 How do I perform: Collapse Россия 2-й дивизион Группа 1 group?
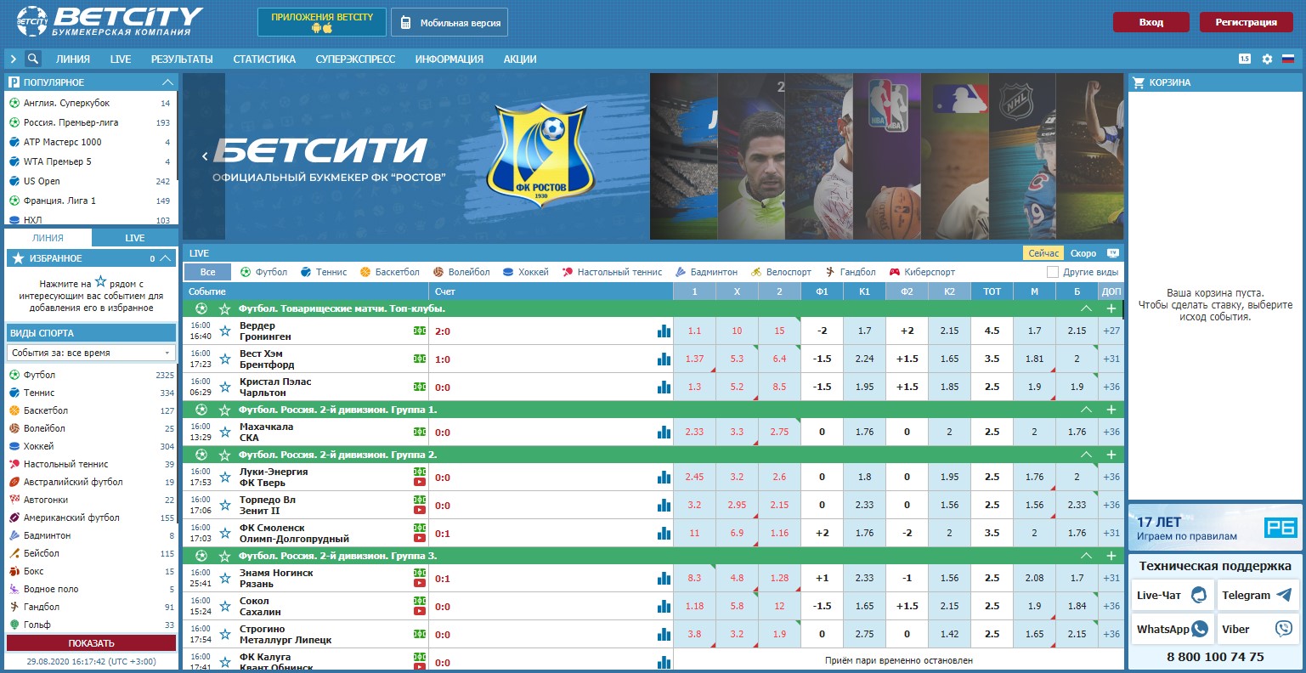tap(1085, 410)
